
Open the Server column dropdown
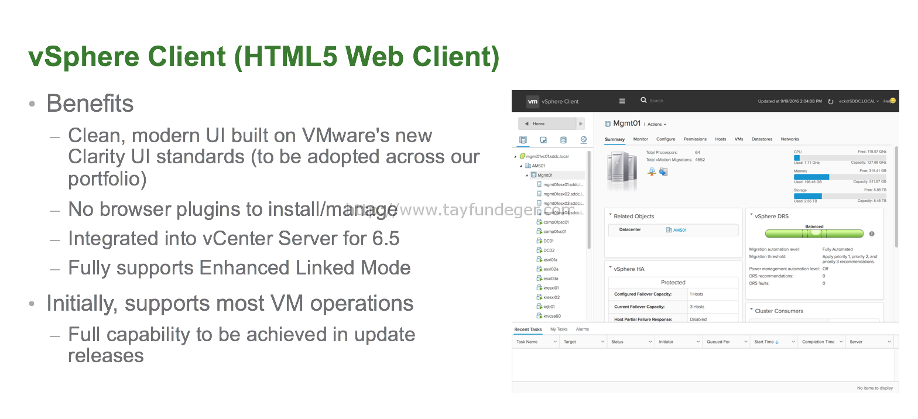pyautogui.click(x=889, y=342)
